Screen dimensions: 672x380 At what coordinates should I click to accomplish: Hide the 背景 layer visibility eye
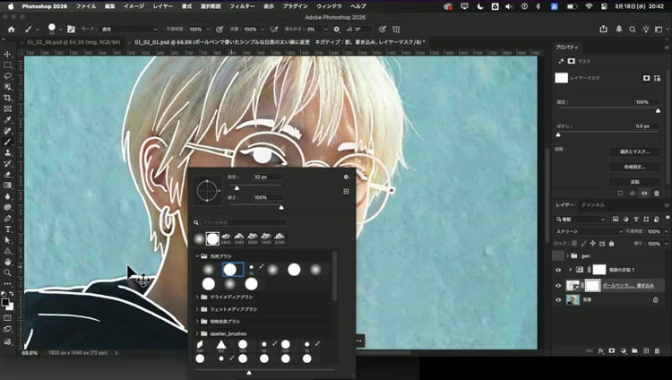(x=558, y=300)
